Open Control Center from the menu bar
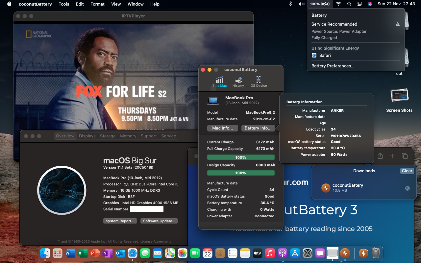 360,4
